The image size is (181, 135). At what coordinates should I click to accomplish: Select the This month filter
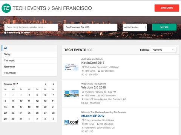coord(29,73)
